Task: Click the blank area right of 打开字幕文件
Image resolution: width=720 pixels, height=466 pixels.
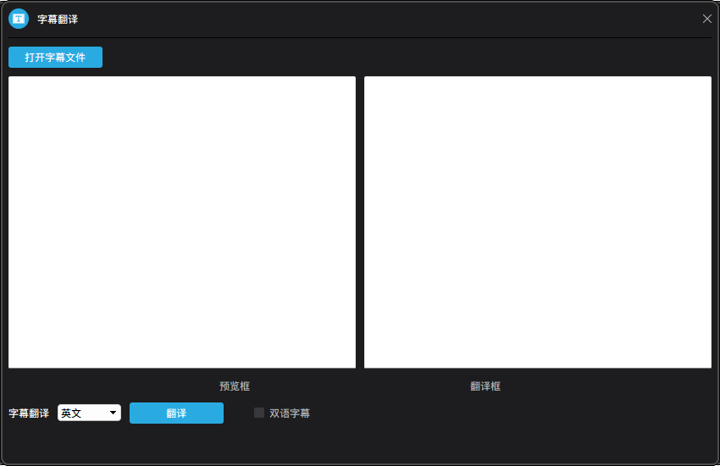Action: pyautogui.click(x=407, y=58)
